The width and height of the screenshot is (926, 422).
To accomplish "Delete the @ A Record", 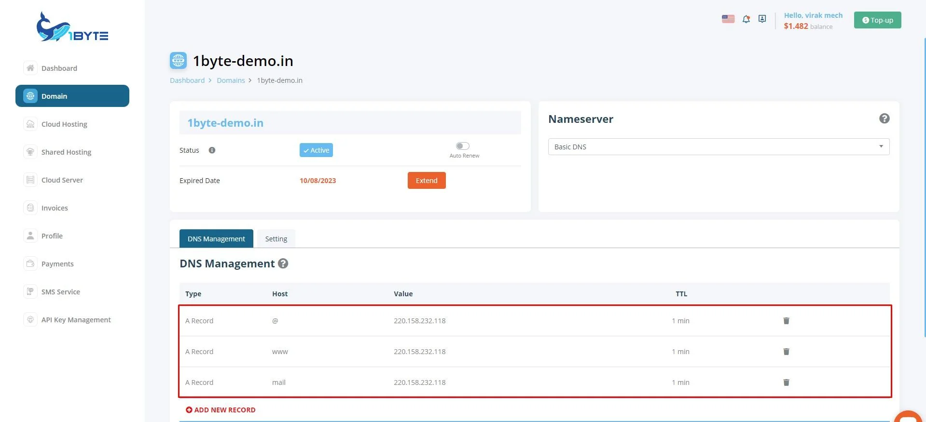I will tap(786, 321).
